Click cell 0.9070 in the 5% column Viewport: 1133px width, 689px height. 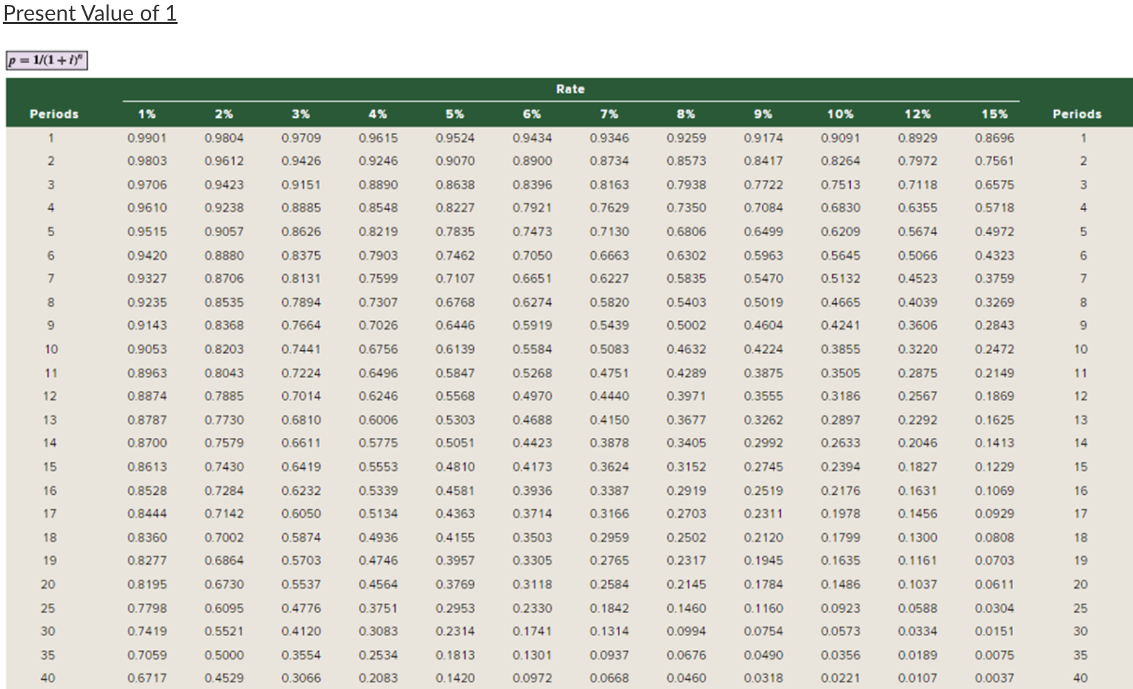coord(455,161)
